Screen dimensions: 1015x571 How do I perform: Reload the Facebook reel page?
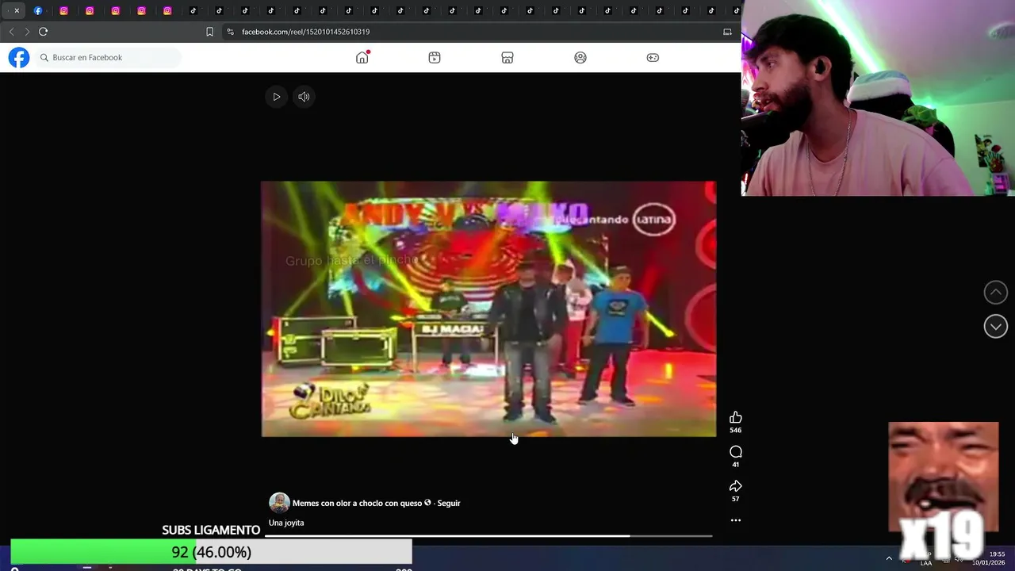[x=43, y=32]
